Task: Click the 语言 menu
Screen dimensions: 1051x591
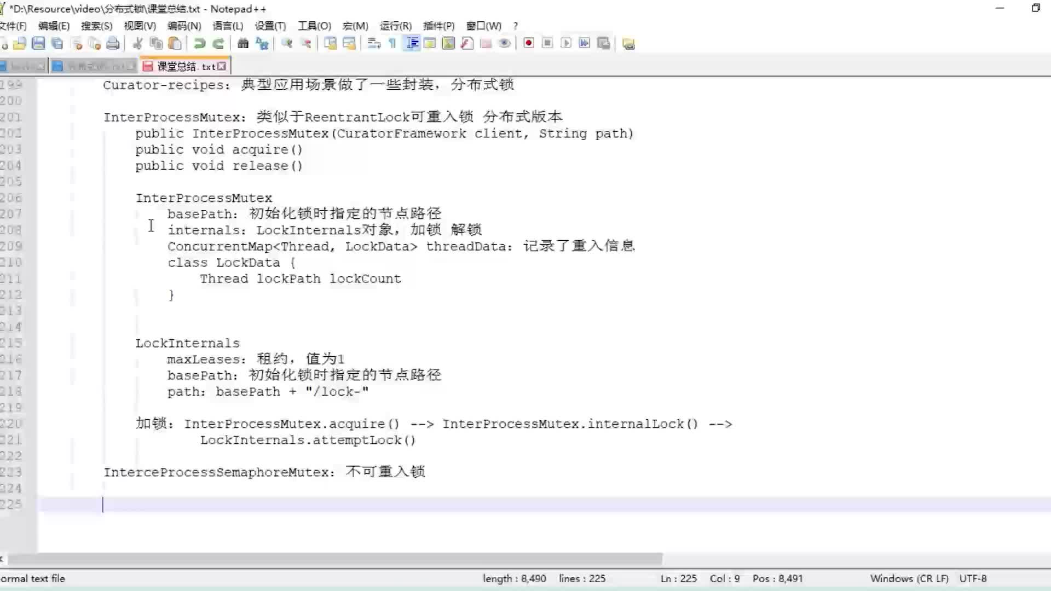Action: 227,26
